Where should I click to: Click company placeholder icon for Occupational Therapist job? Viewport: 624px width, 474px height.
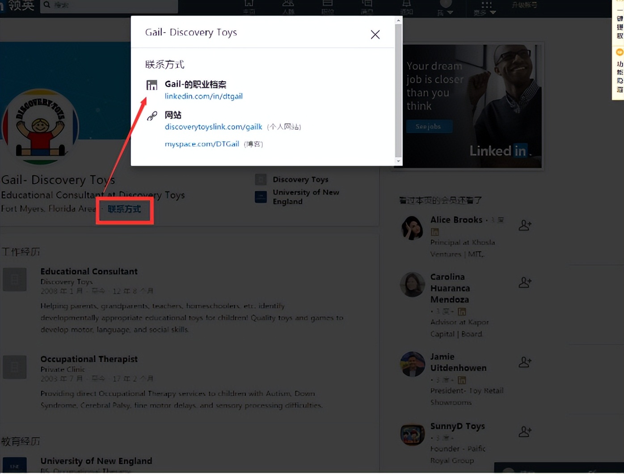point(15,367)
